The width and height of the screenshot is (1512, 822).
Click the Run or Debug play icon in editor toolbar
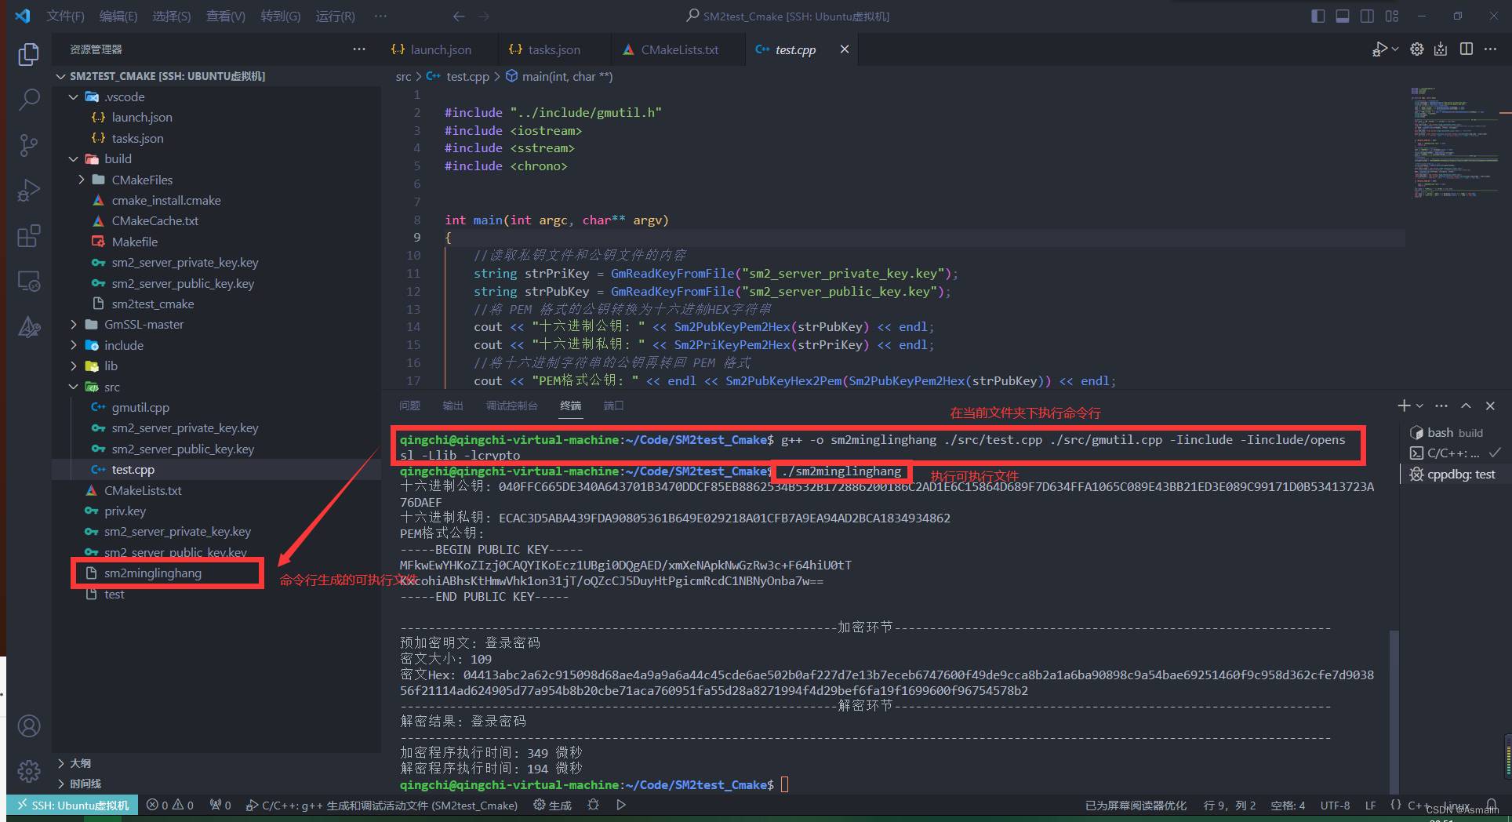tap(1379, 49)
